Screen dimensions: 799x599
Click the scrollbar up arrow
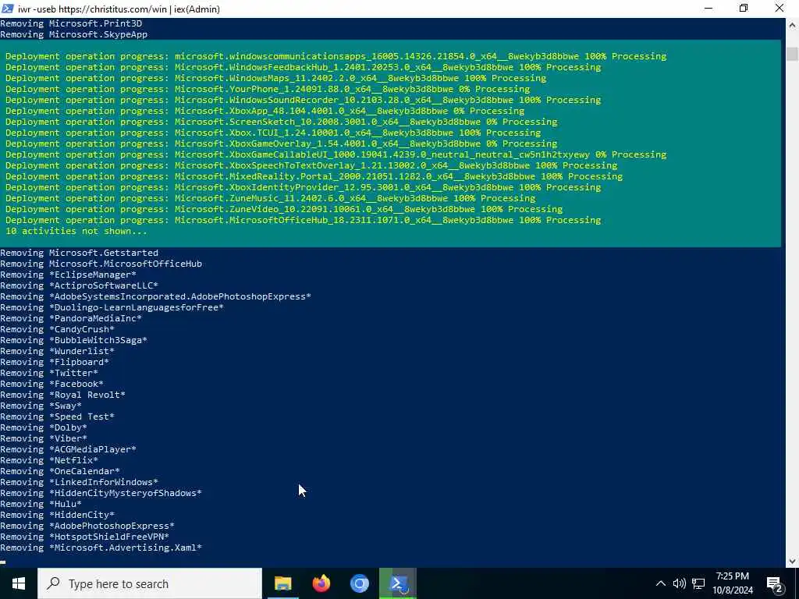point(793,24)
